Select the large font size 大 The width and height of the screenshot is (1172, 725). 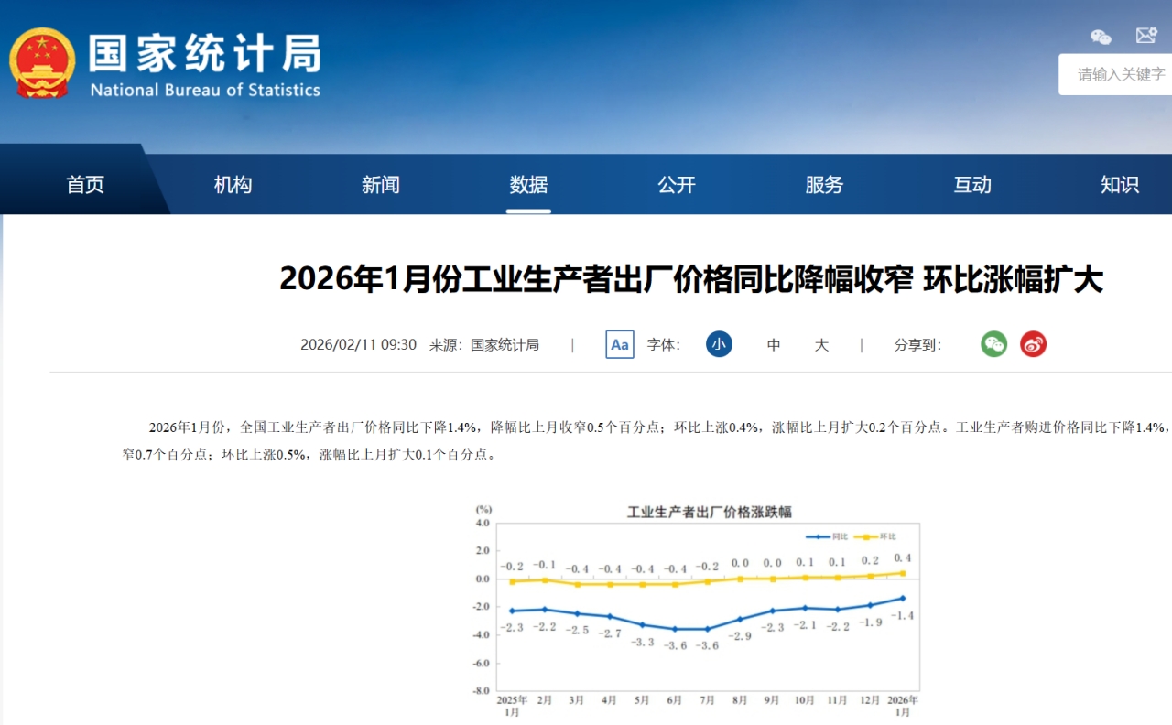point(821,345)
